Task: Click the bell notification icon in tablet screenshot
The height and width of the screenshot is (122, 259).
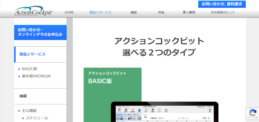Action: [x=129, y=118]
